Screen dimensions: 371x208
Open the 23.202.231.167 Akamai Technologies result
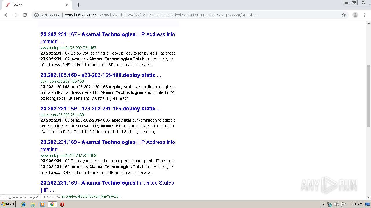[108, 38]
